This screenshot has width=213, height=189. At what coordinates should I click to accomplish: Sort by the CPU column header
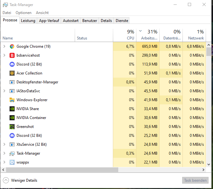125,35
